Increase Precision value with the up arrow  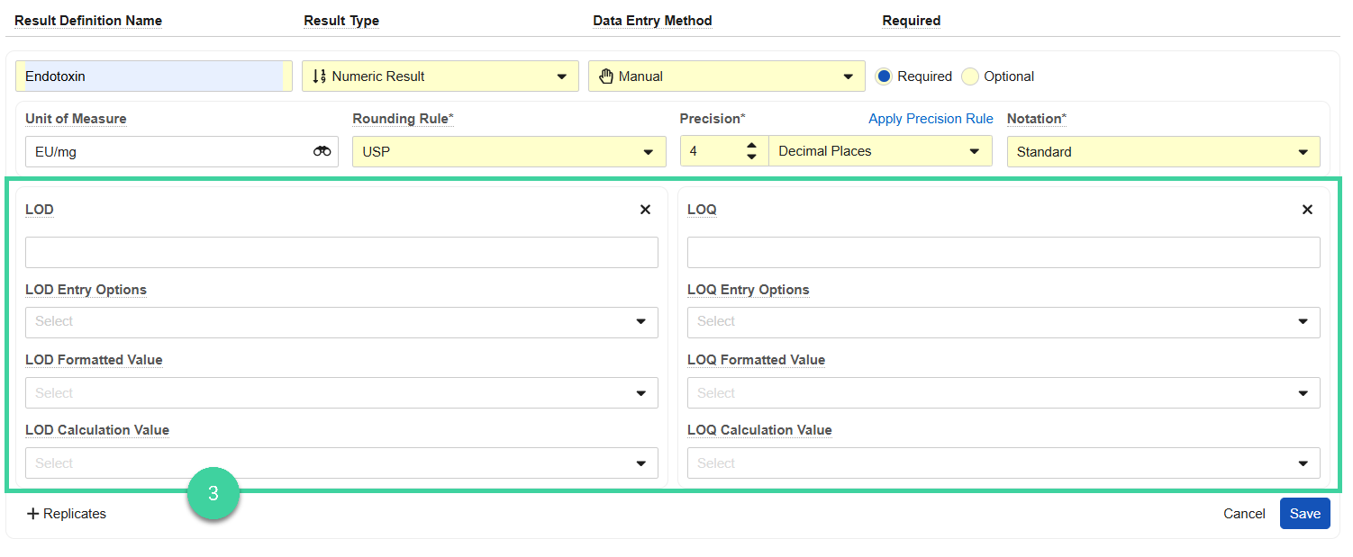click(751, 146)
